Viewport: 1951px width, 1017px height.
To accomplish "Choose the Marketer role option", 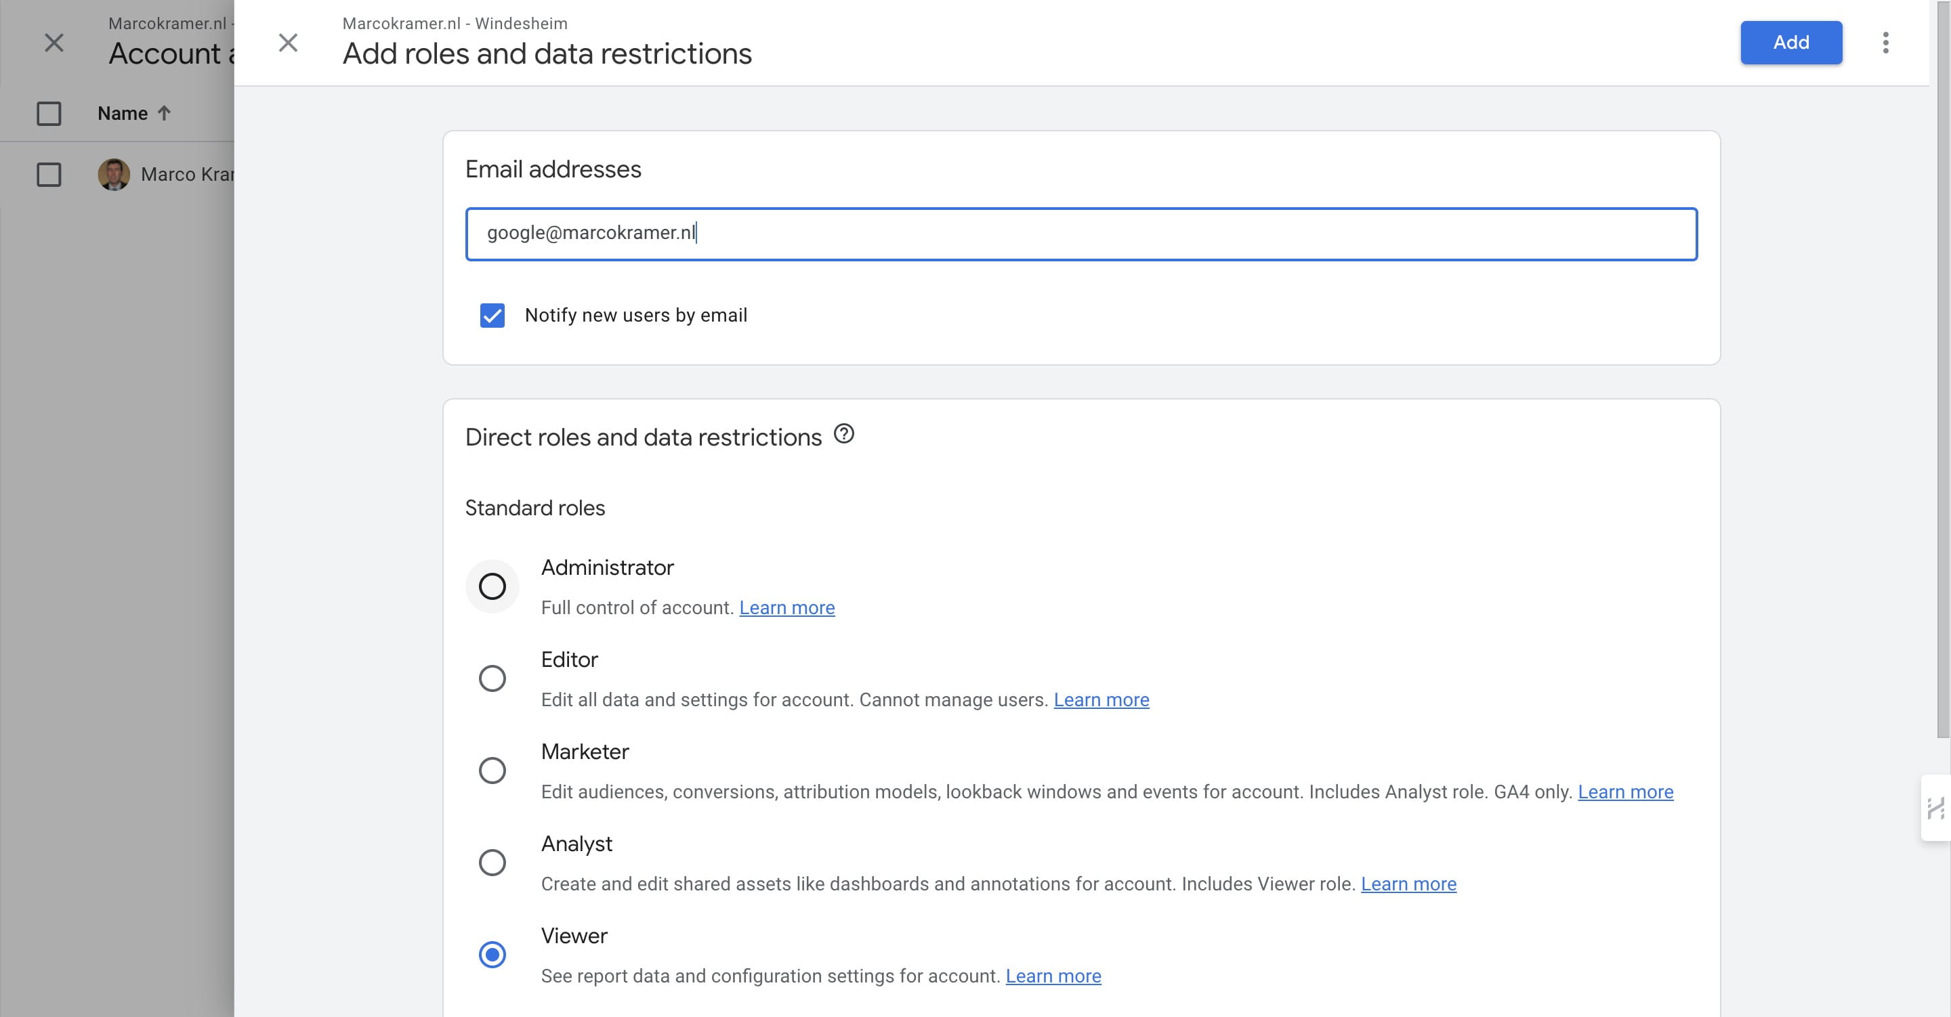I will (492, 770).
